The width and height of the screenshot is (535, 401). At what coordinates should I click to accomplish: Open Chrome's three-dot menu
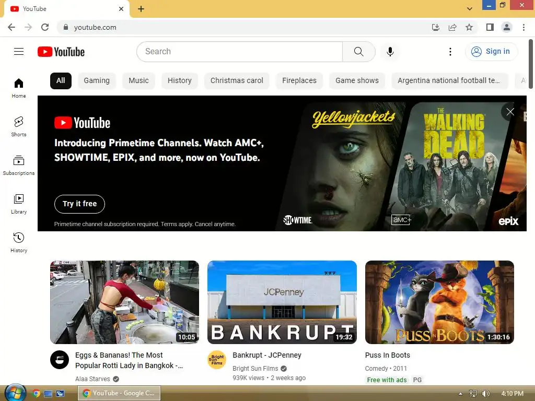pos(524,27)
